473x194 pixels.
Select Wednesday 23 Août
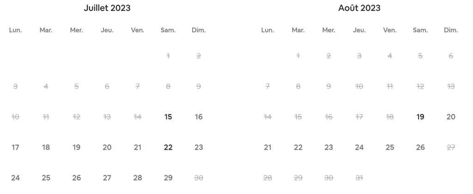329,147
